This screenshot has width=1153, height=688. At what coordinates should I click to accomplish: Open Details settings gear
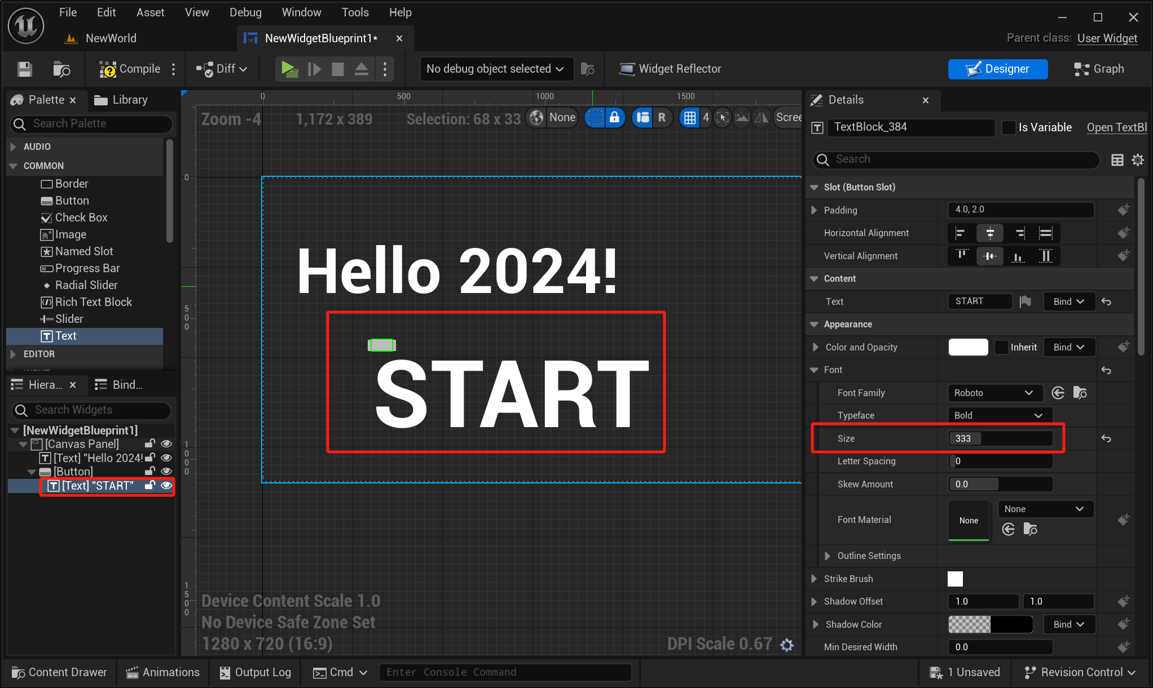point(1138,160)
